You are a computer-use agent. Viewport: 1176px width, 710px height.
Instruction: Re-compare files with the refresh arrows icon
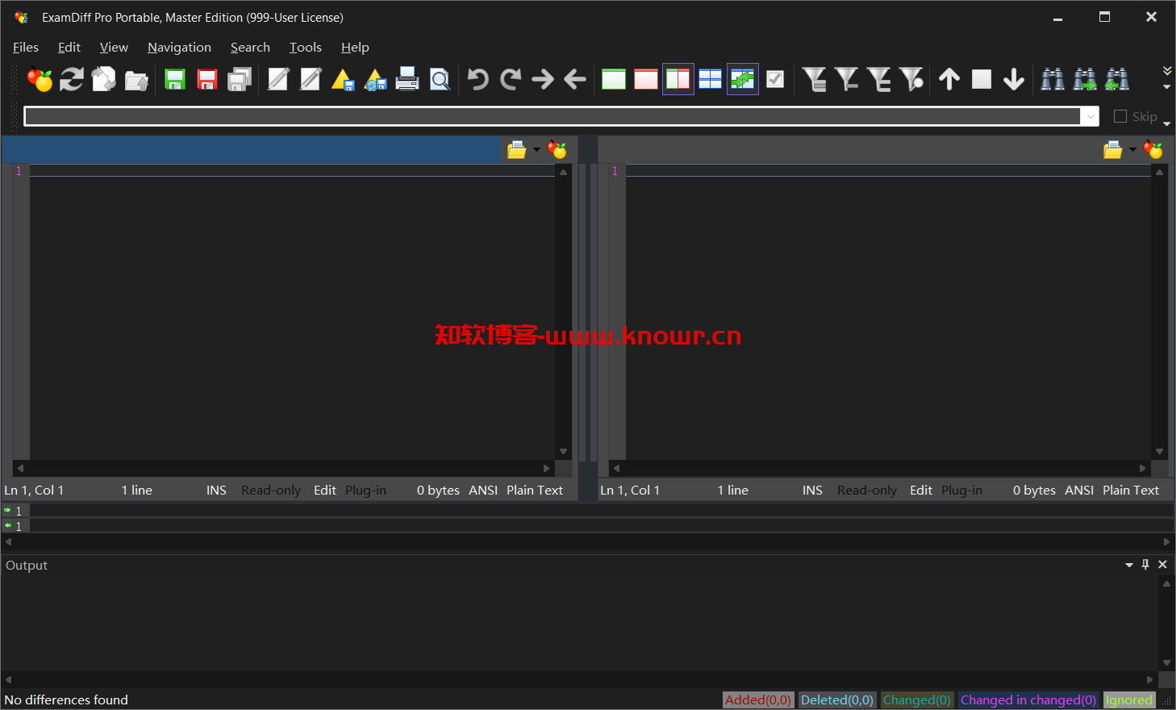72,79
